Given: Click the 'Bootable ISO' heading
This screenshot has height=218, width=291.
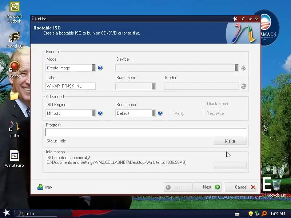Looking at the screenshot, I should pyautogui.click(x=47, y=28).
